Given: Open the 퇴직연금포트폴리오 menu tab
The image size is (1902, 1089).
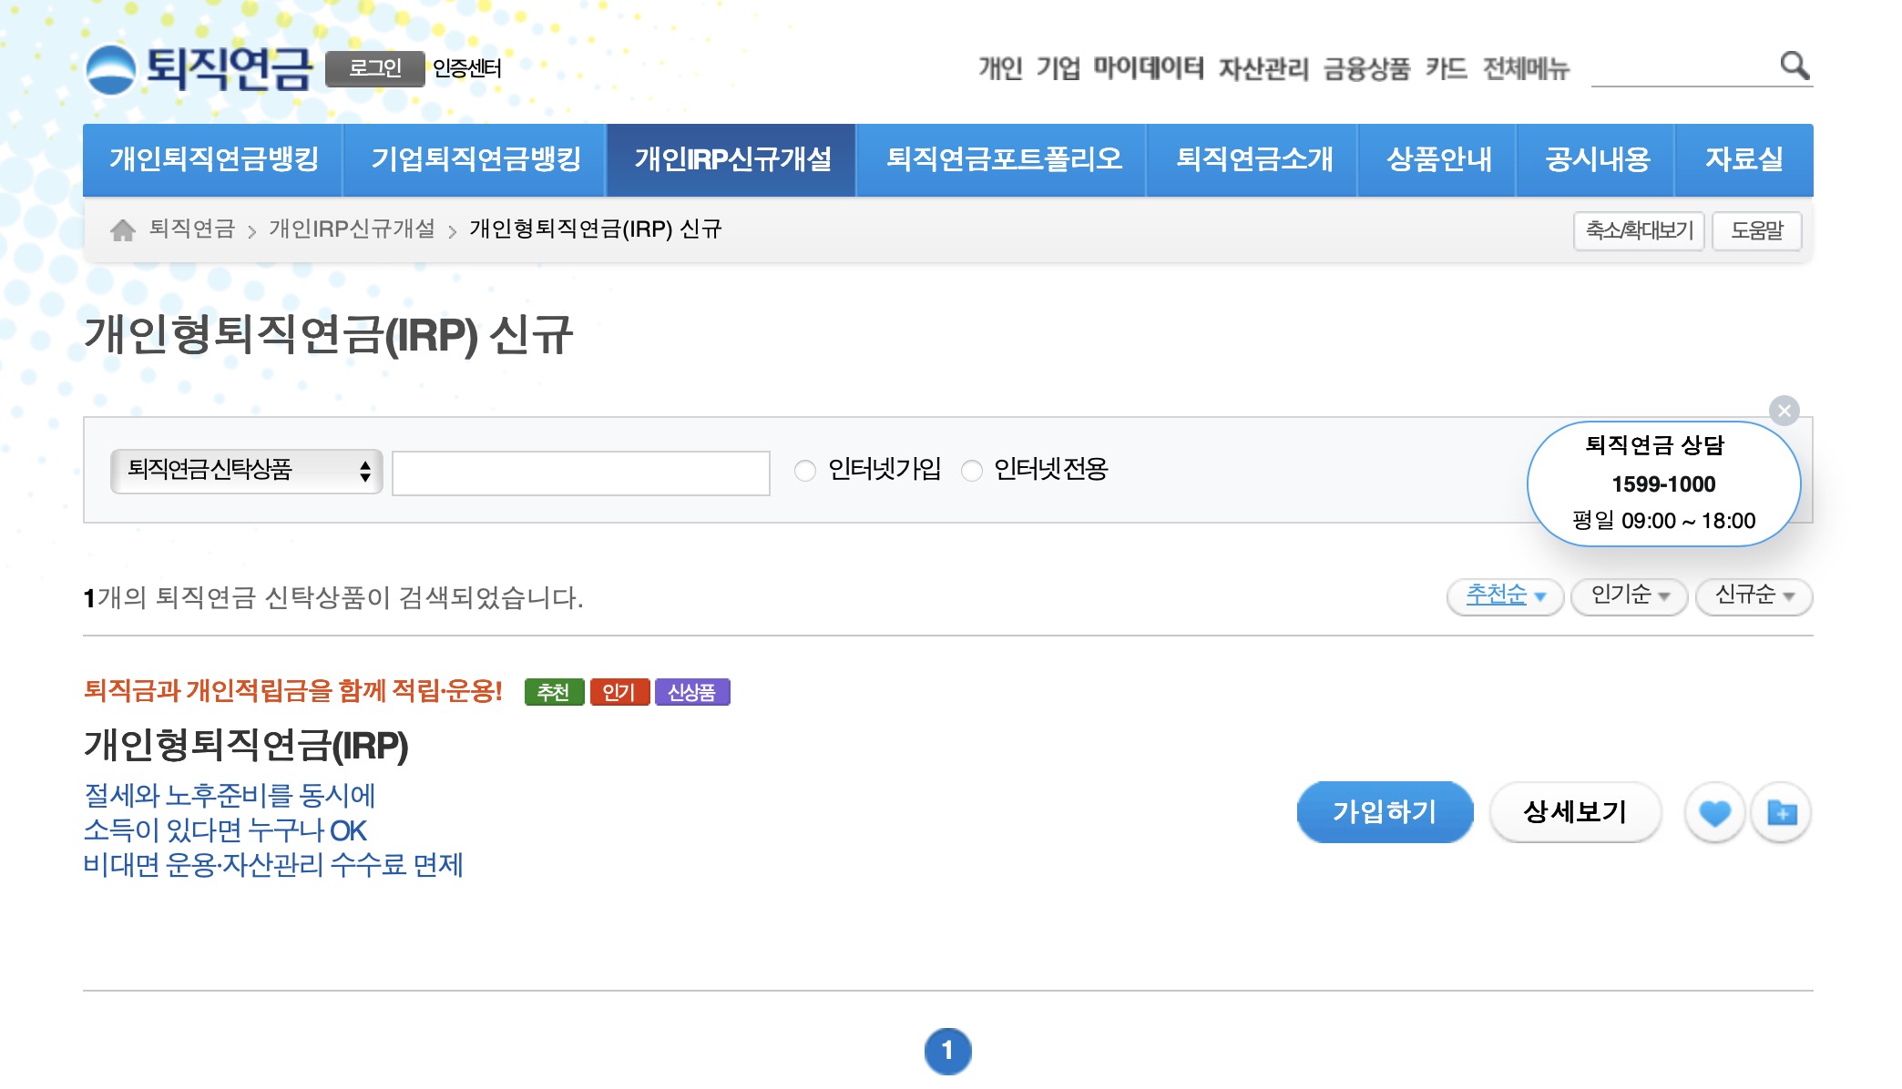Looking at the screenshot, I should coord(1002,159).
